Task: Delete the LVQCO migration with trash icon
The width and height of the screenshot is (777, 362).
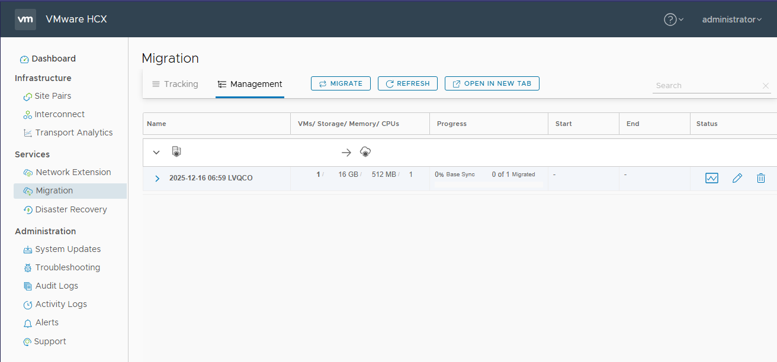Action: [761, 178]
